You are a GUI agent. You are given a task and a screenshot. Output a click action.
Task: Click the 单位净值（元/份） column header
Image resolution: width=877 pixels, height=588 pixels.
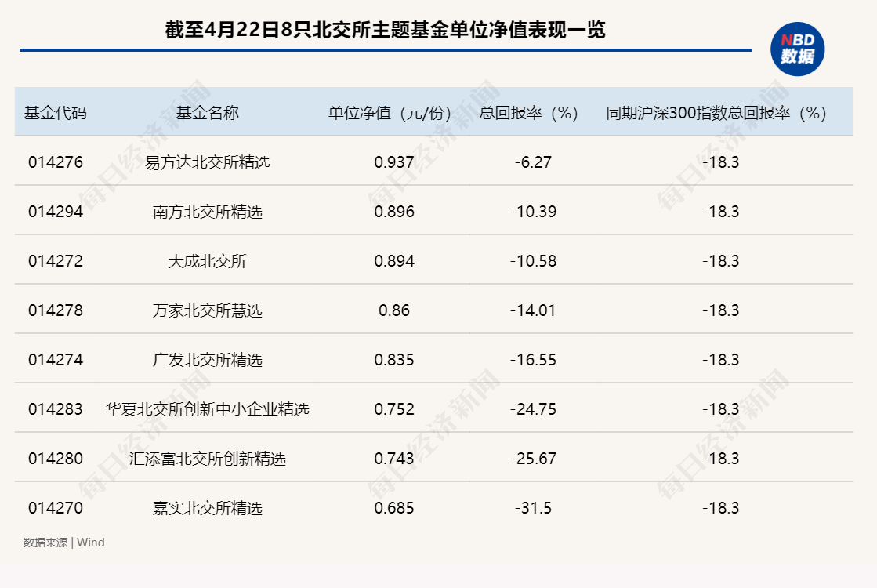(x=390, y=113)
